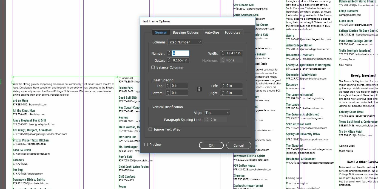Click '3rd on Main' listing in document
378x189 pixels.
tap(20, 101)
